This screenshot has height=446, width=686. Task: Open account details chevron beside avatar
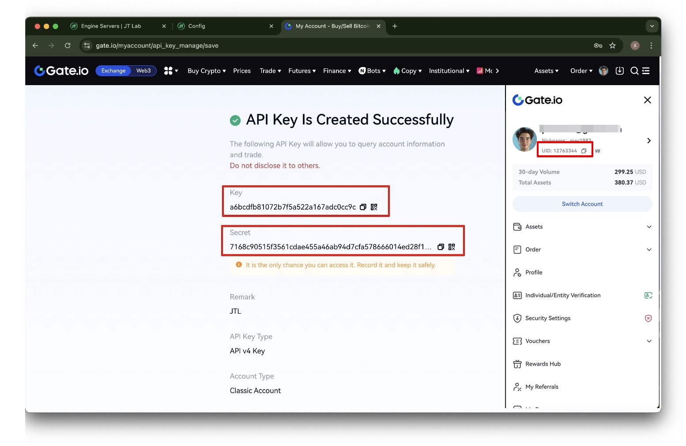point(649,140)
